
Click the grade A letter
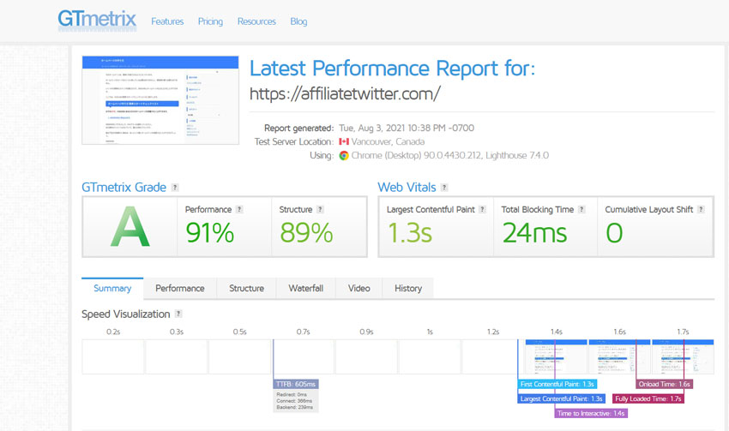pos(130,227)
